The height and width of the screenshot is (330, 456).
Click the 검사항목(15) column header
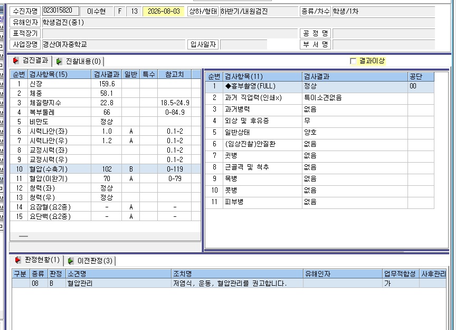pyautogui.click(x=59, y=74)
